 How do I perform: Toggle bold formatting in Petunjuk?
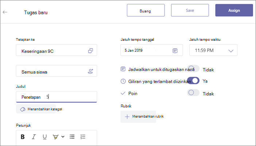tap(23, 137)
